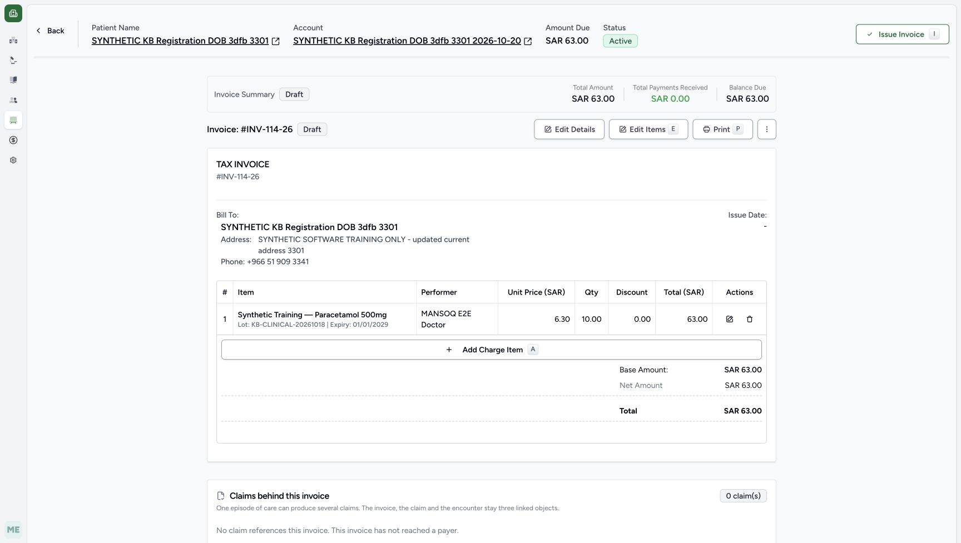
Task: Print the invoice
Action: [x=722, y=129]
